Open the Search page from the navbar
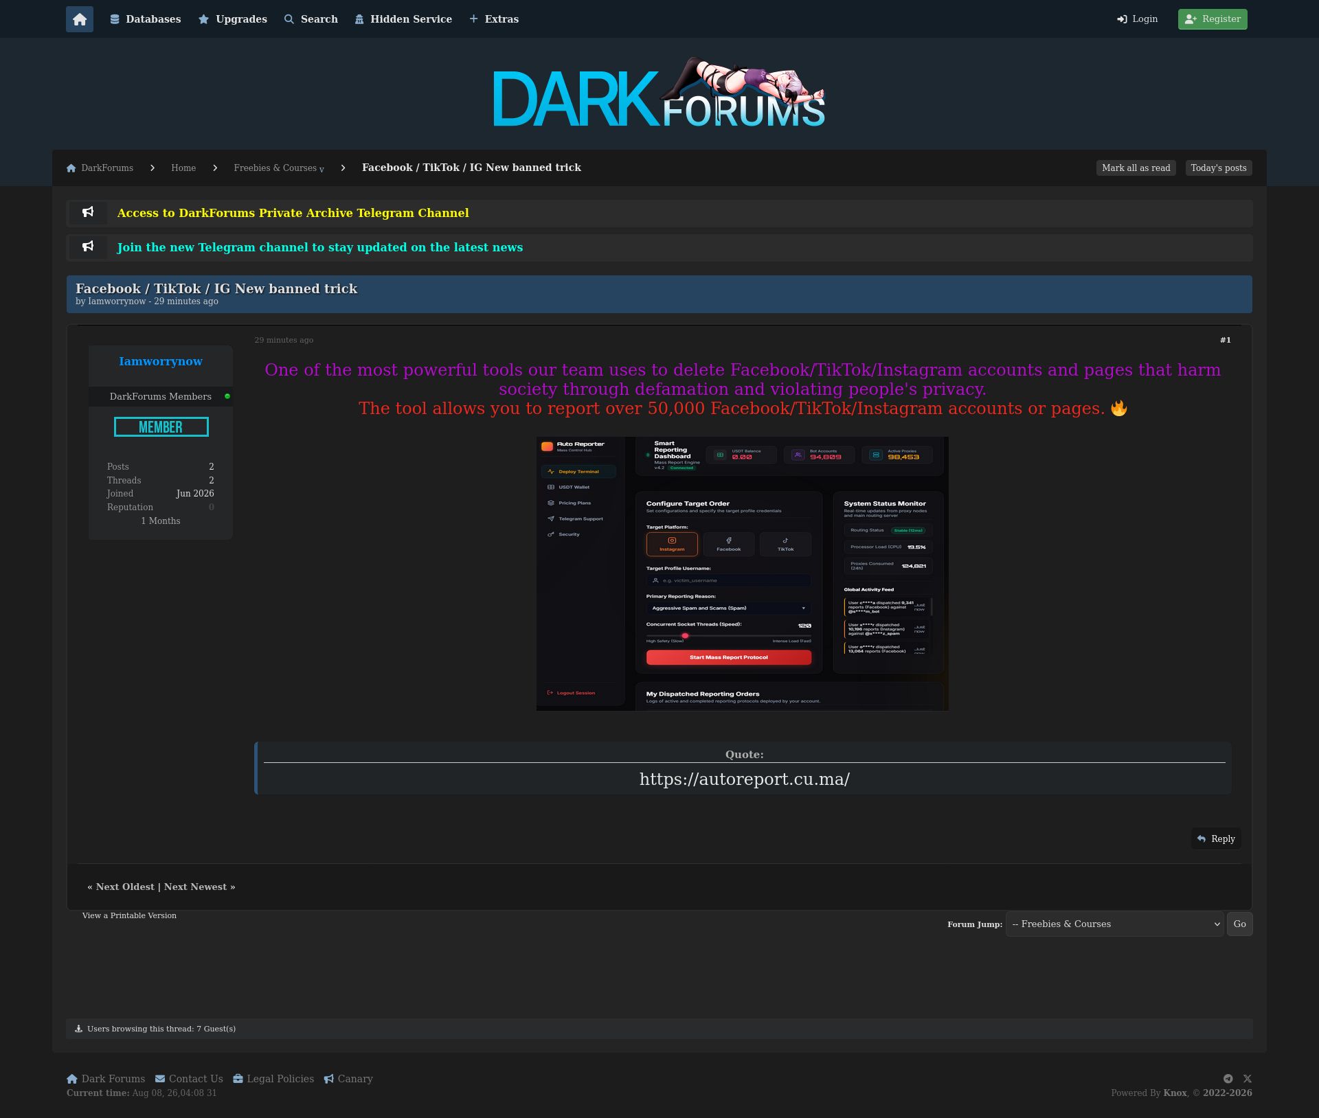Screen dimensions: 1319x1118 (311, 19)
